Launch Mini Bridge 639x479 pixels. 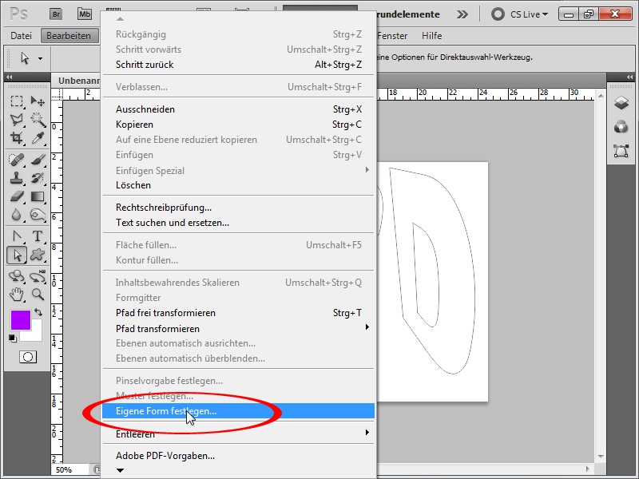click(x=85, y=14)
